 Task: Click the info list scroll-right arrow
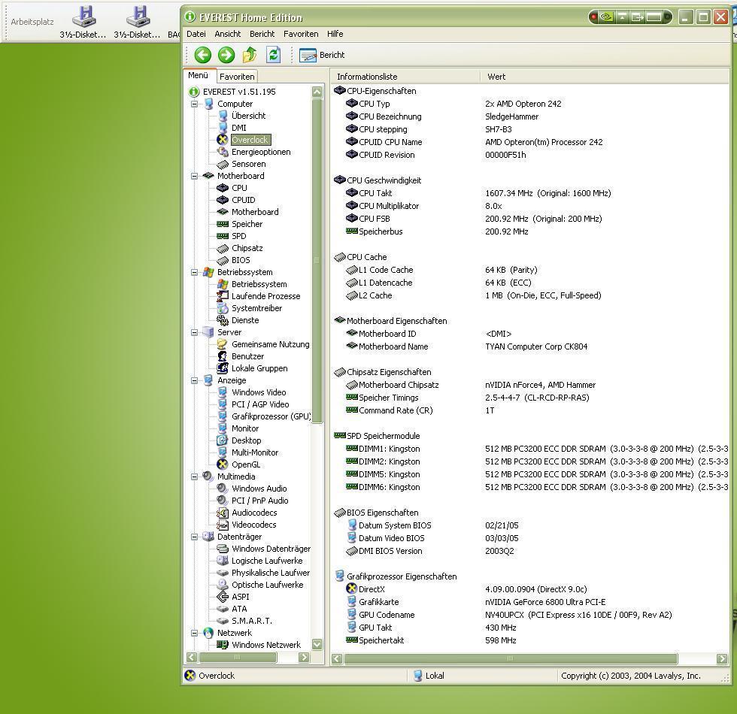722,658
